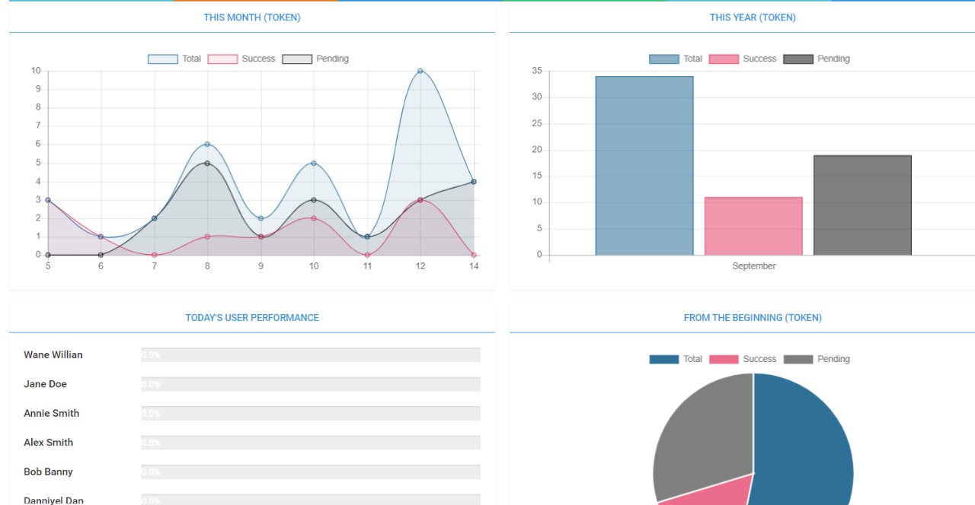Click the Annie Smith user name
This screenshot has width=975, height=505.
[x=51, y=414]
